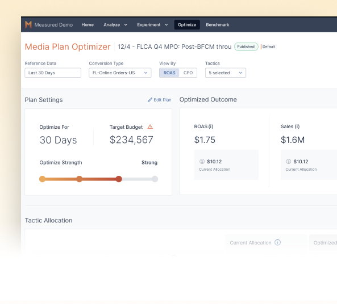Click the dollar coin icon under Sales
Image resolution: width=337 pixels, height=304 pixels.
(x=289, y=161)
